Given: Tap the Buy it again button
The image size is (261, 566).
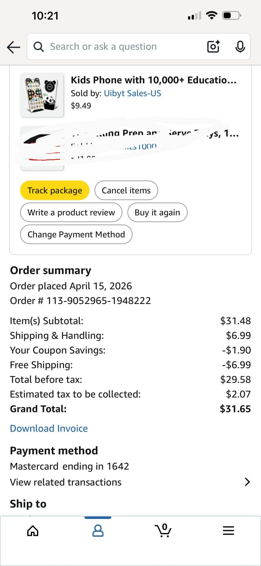Looking at the screenshot, I should click(157, 212).
